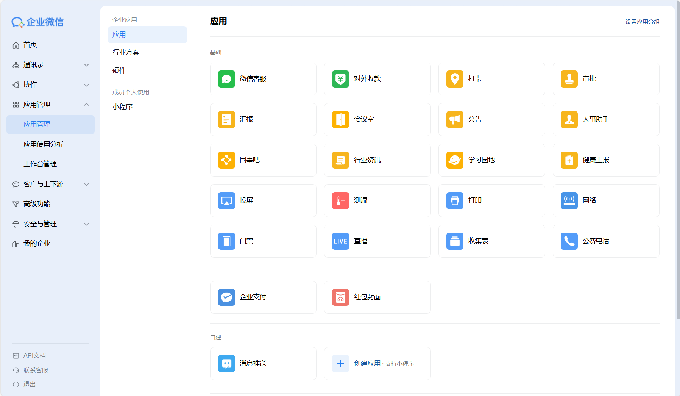Select the 审批 stamp icon
This screenshot has height=396, width=680.
569,79
